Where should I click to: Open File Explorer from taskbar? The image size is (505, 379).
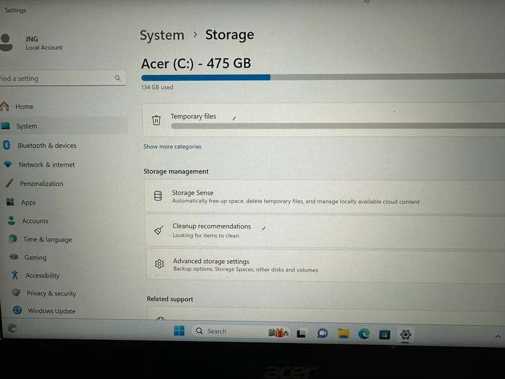pyautogui.click(x=343, y=334)
